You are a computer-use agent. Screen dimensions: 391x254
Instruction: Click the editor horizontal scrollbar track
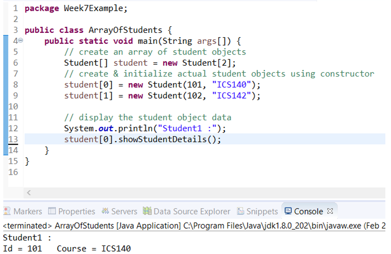pyautogui.click(x=205, y=193)
